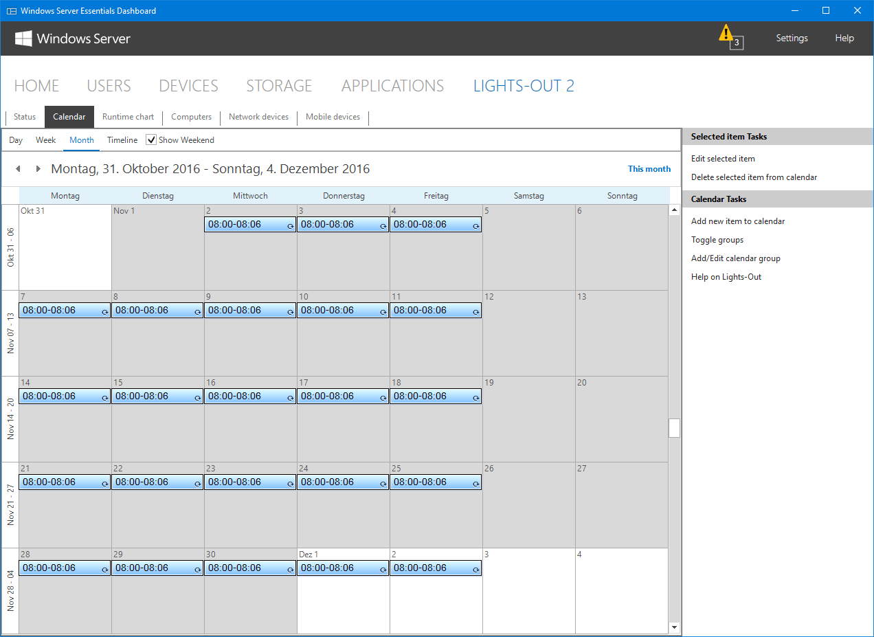Click the Nov 28 - 04 week header
Screen dimensions: 874x637
click(10, 591)
